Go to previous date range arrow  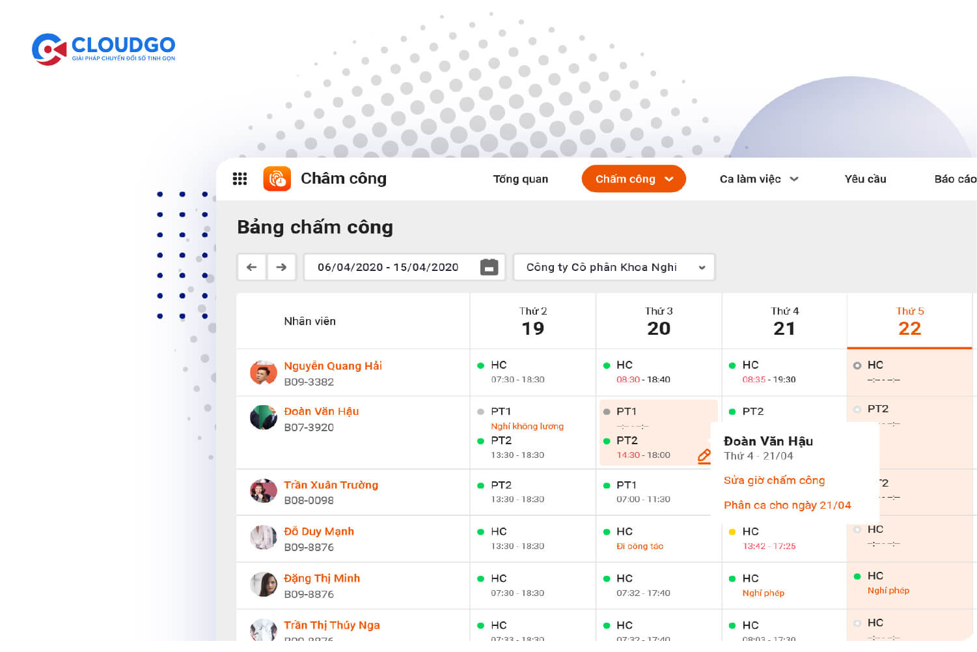(251, 267)
